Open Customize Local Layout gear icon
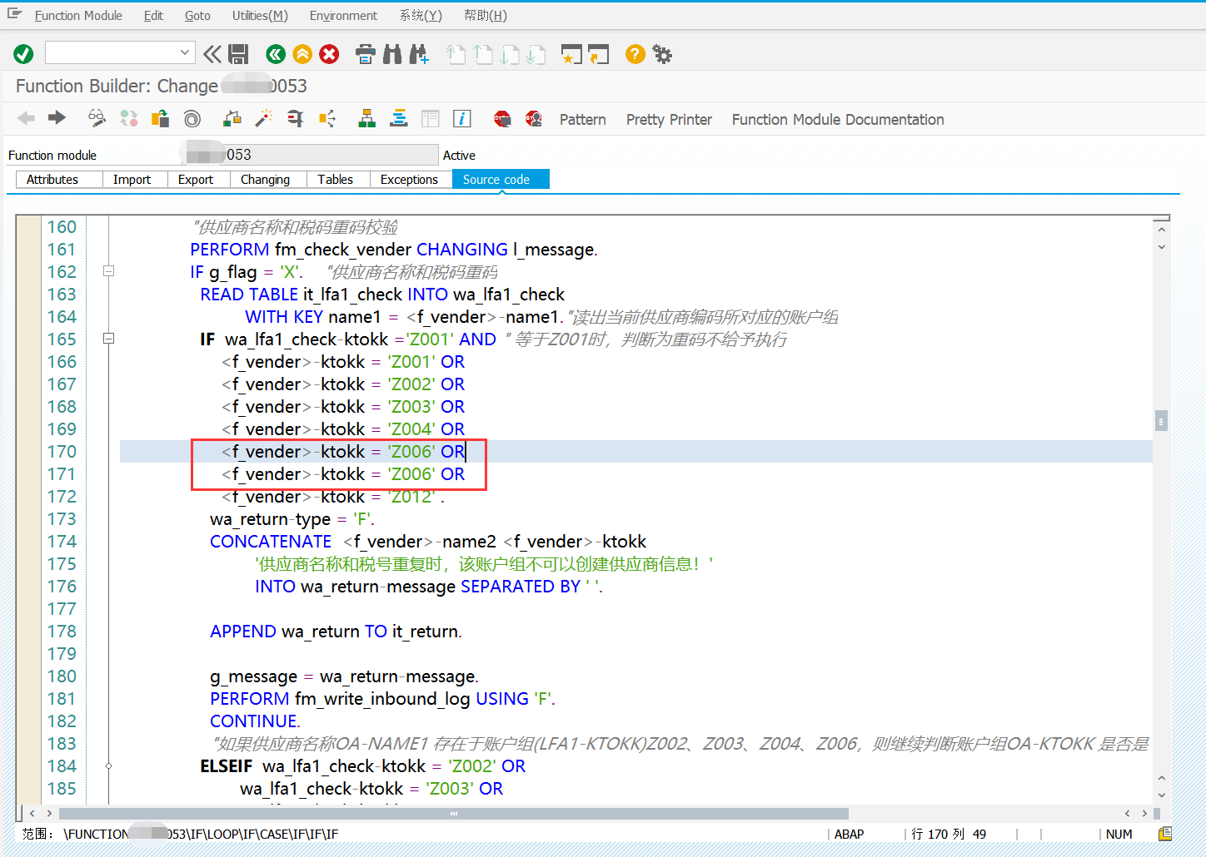 tap(662, 54)
